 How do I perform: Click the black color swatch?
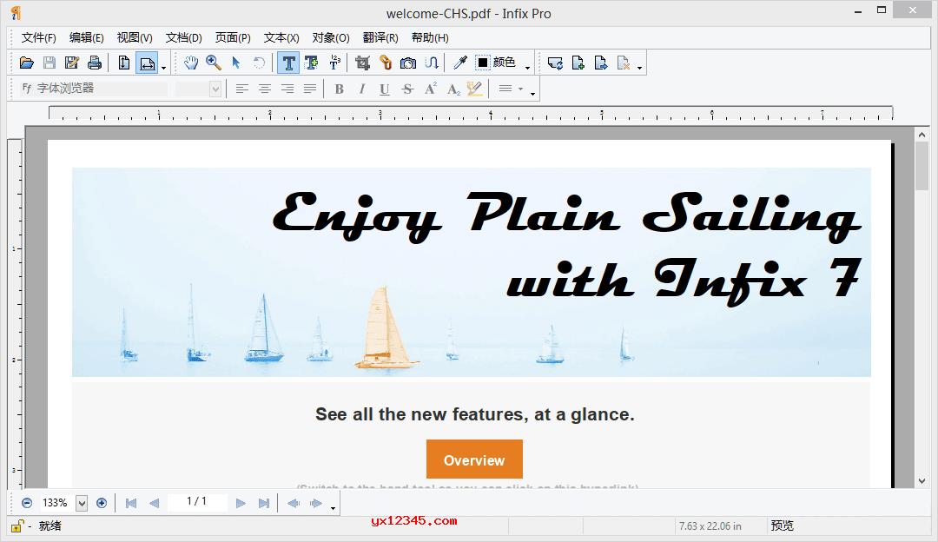pos(483,63)
